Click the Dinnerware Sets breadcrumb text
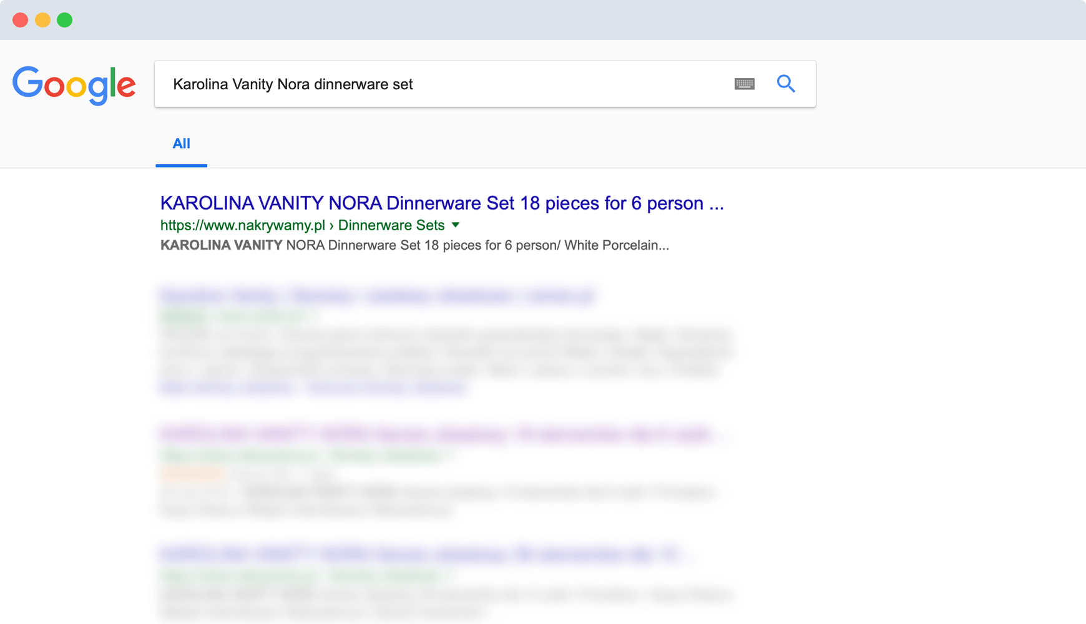The width and height of the screenshot is (1086, 624). pos(391,225)
